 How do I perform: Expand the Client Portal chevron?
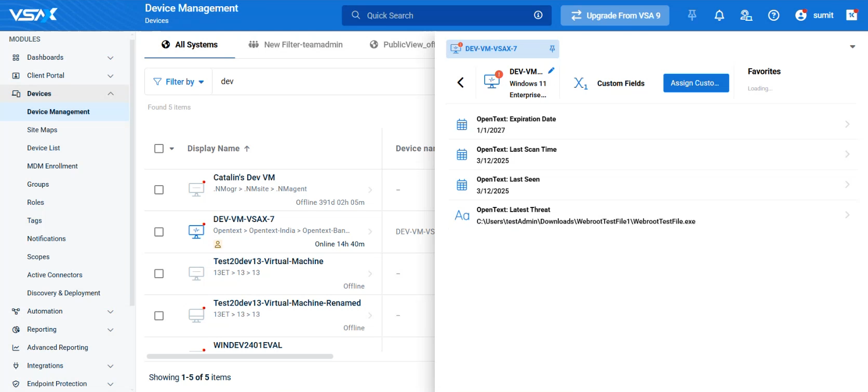110,76
